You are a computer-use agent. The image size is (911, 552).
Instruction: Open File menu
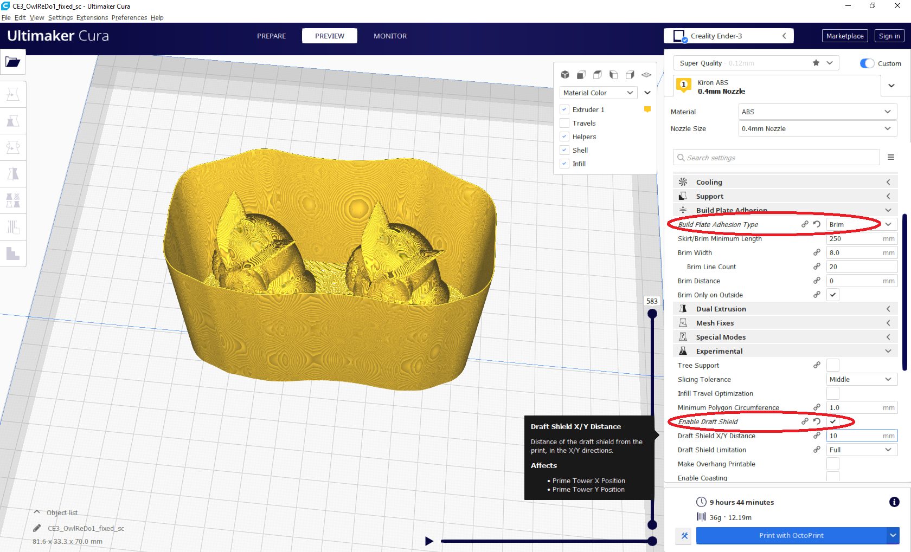pyautogui.click(x=6, y=17)
